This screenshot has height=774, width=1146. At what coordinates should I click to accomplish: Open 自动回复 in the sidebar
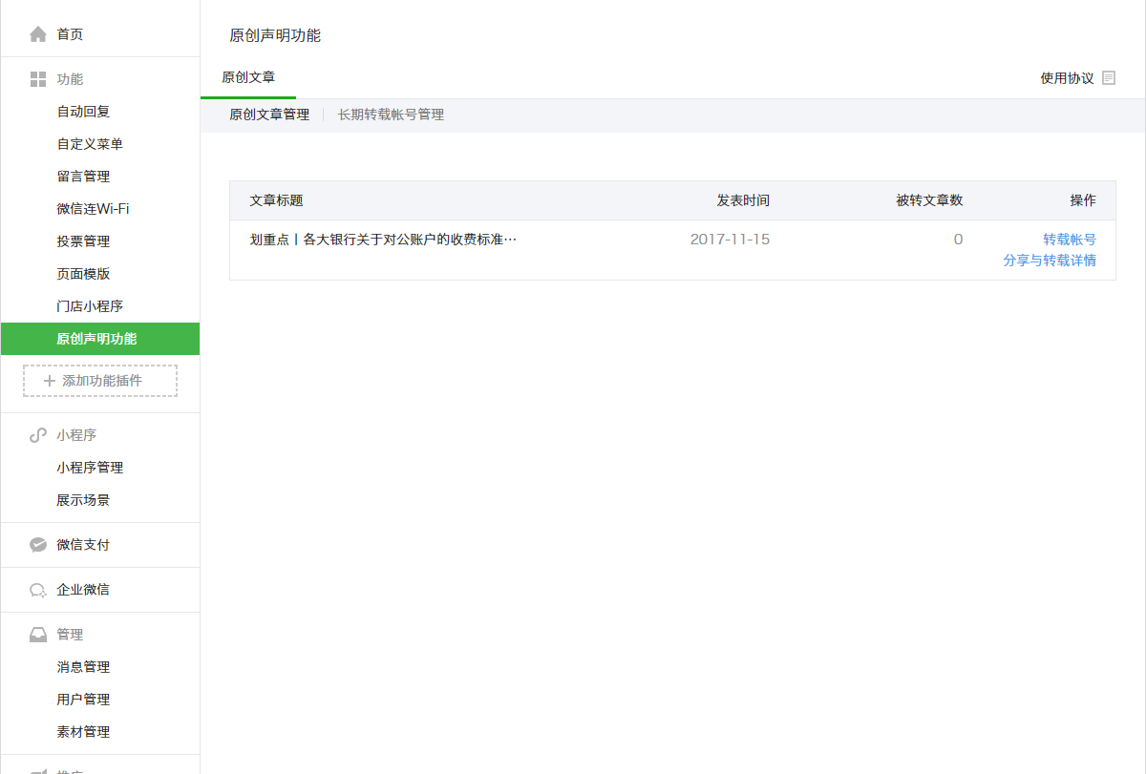(x=83, y=112)
